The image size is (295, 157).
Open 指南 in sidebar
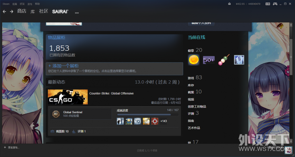[x=191, y=121]
